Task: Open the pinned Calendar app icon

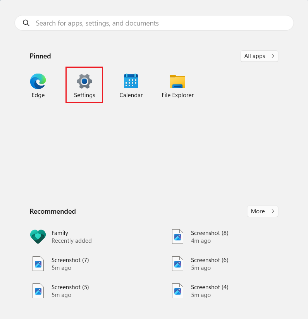Action: pyautogui.click(x=131, y=81)
